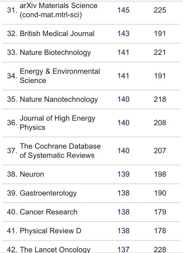Select the Neuron publication name
Image resolution: width=183 pixels, height=253 pixels.
[32, 174]
